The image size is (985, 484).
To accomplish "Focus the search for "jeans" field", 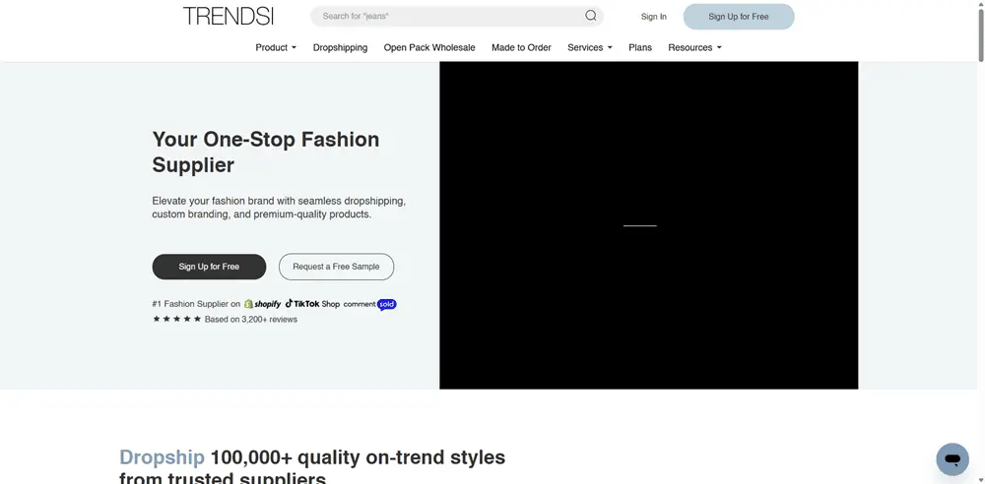I will pyautogui.click(x=457, y=17).
